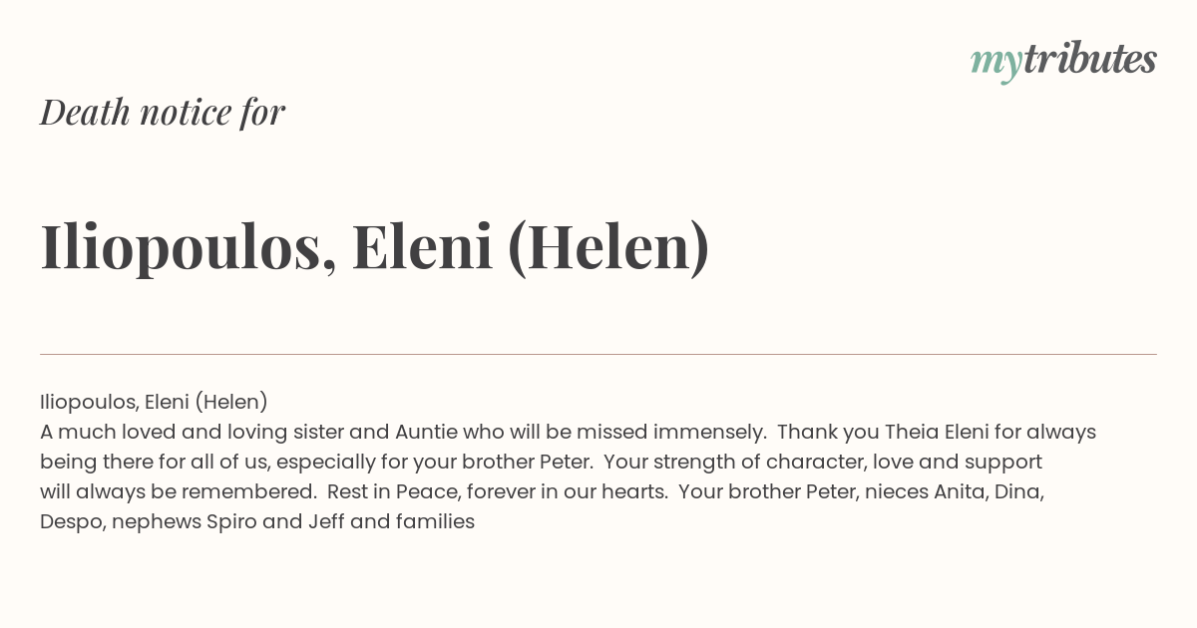The image size is (1197, 628).
Task: Click the word "tributes" in the logo
Action: 1090,60
